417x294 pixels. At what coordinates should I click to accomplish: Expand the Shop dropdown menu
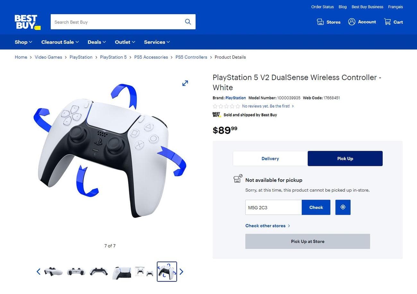coord(23,42)
